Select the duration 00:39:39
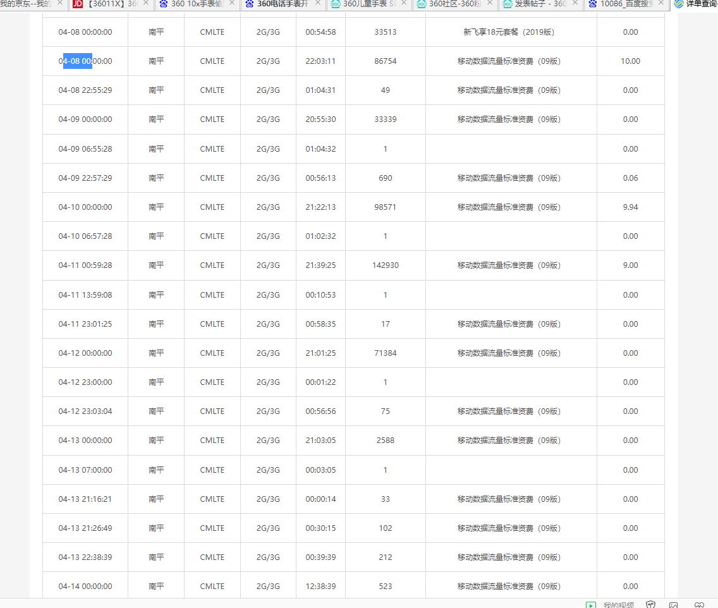 (x=320, y=557)
